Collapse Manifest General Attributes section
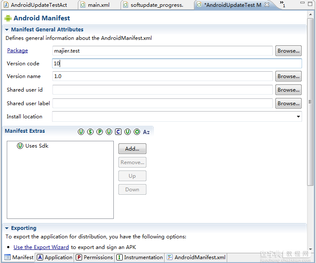316x263 pixels. pos(7,30)
